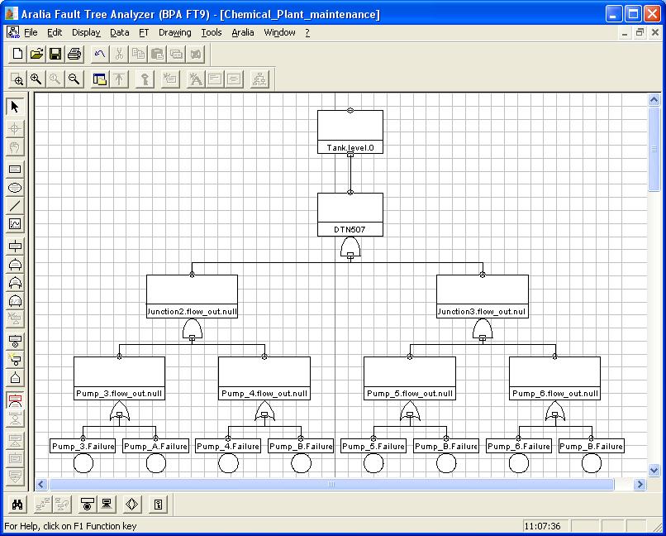Save the fault tree with the floppy icon
Viewport: 666px width, 536px height.
pyautogui.click(x=55, y=55)
